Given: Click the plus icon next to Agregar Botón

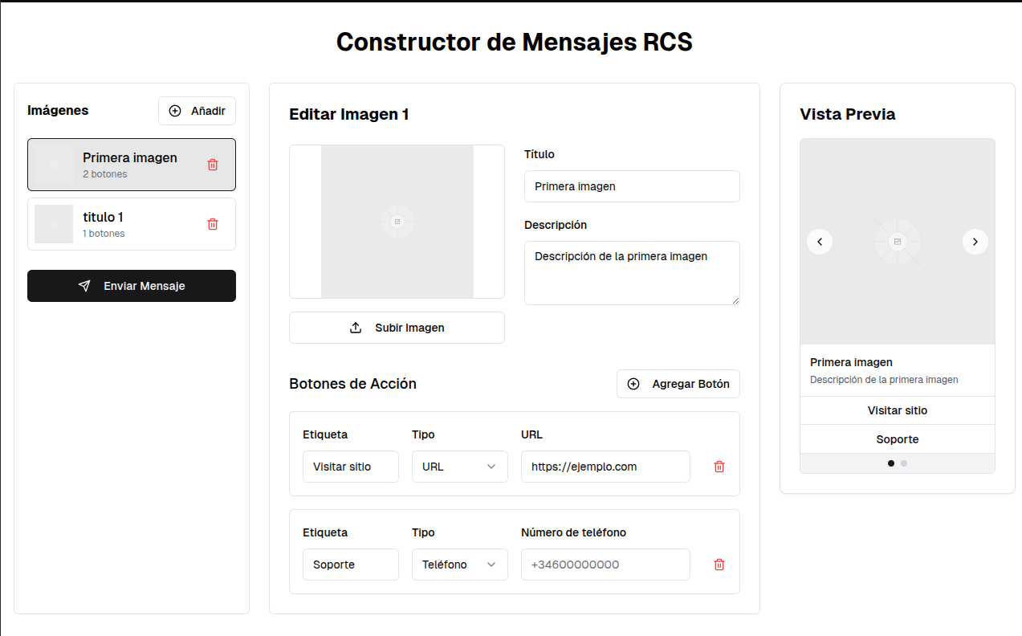Looking at the screenshot, I should click(633, 384).
